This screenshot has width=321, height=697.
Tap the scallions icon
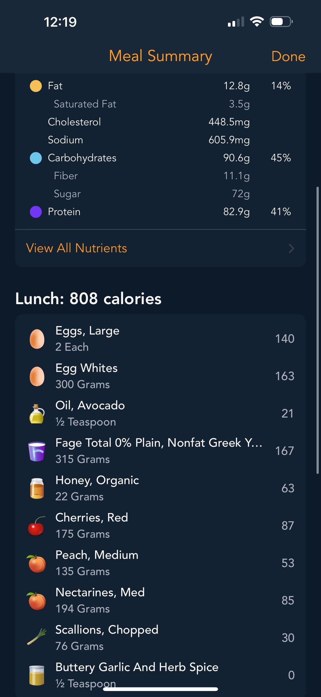[37, 638]
